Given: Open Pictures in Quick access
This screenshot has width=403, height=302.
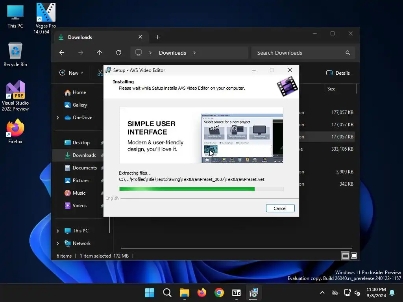Looking at the screenshot, I should pos(77,180).
